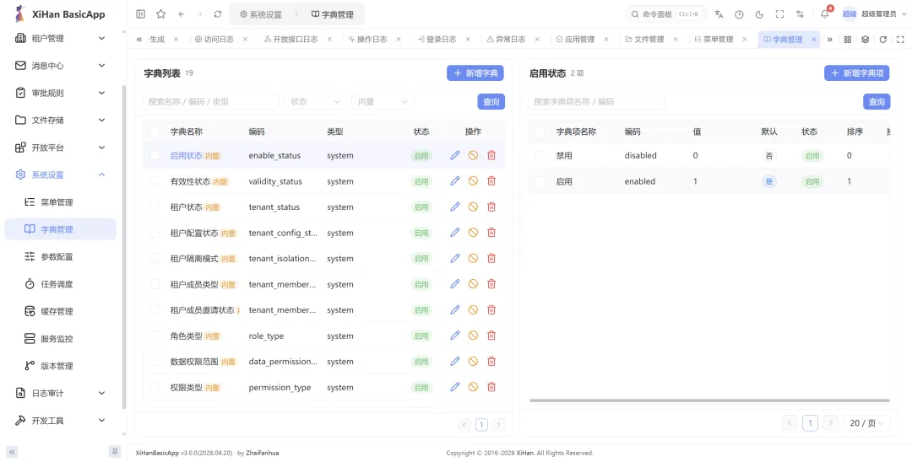This screenshot has width=912, height=462.
Task: Click the 新增字典项 button
Action: (857, 73)
